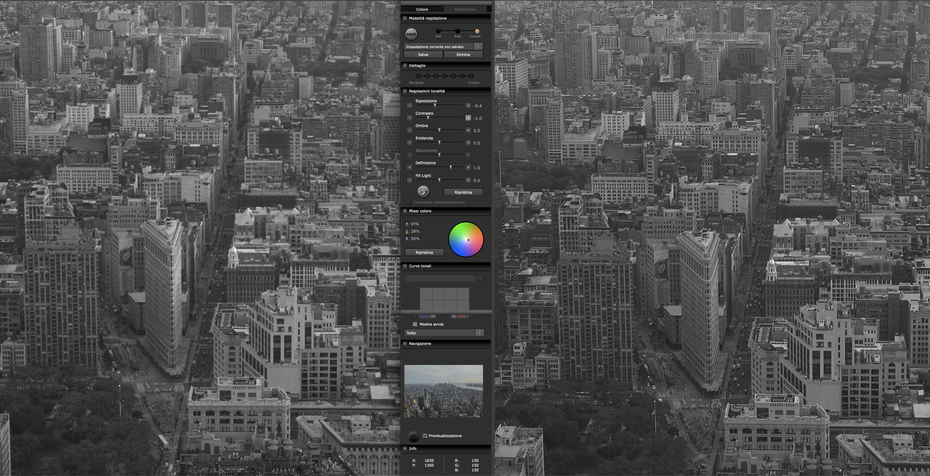Click the Elimina button

463,55
